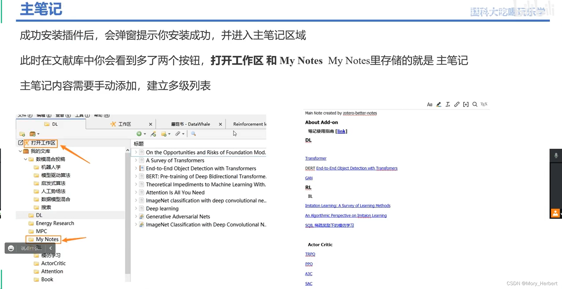Click the chain insert-link icon in note toolbar
Screen dimensions: 562x289
(457, 104)
